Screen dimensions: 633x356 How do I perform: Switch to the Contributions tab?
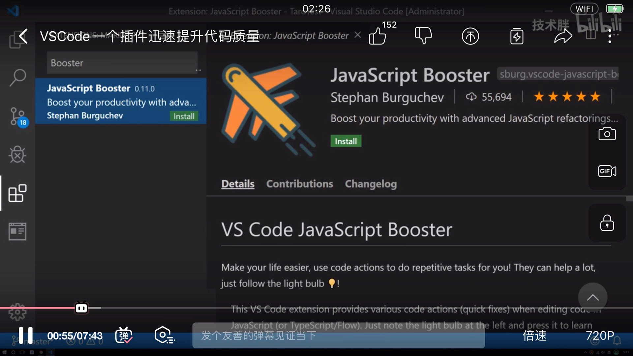(300, 183)
